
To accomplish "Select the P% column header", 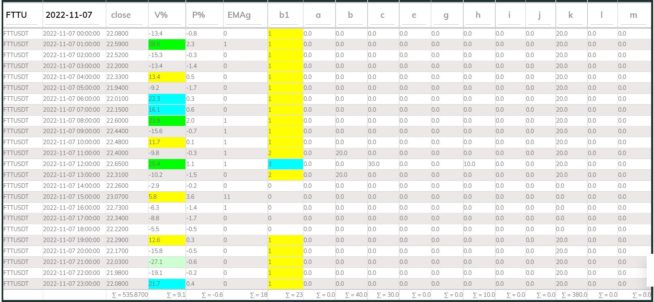I will click(x=198, y=15).
